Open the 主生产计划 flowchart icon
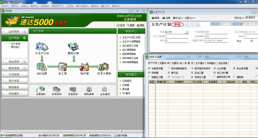258x138 pixels. pyautogui.click(x=42, y=46)
